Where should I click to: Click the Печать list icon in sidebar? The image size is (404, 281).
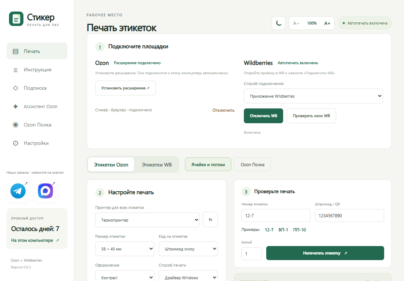16,52
